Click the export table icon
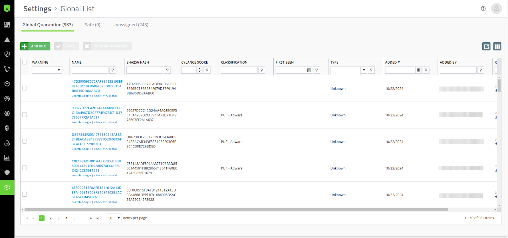 tap(486, 46)
